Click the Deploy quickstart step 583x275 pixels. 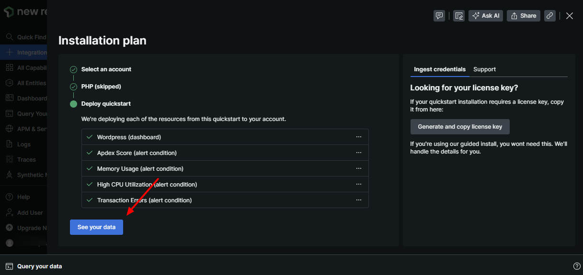point(106,104)
